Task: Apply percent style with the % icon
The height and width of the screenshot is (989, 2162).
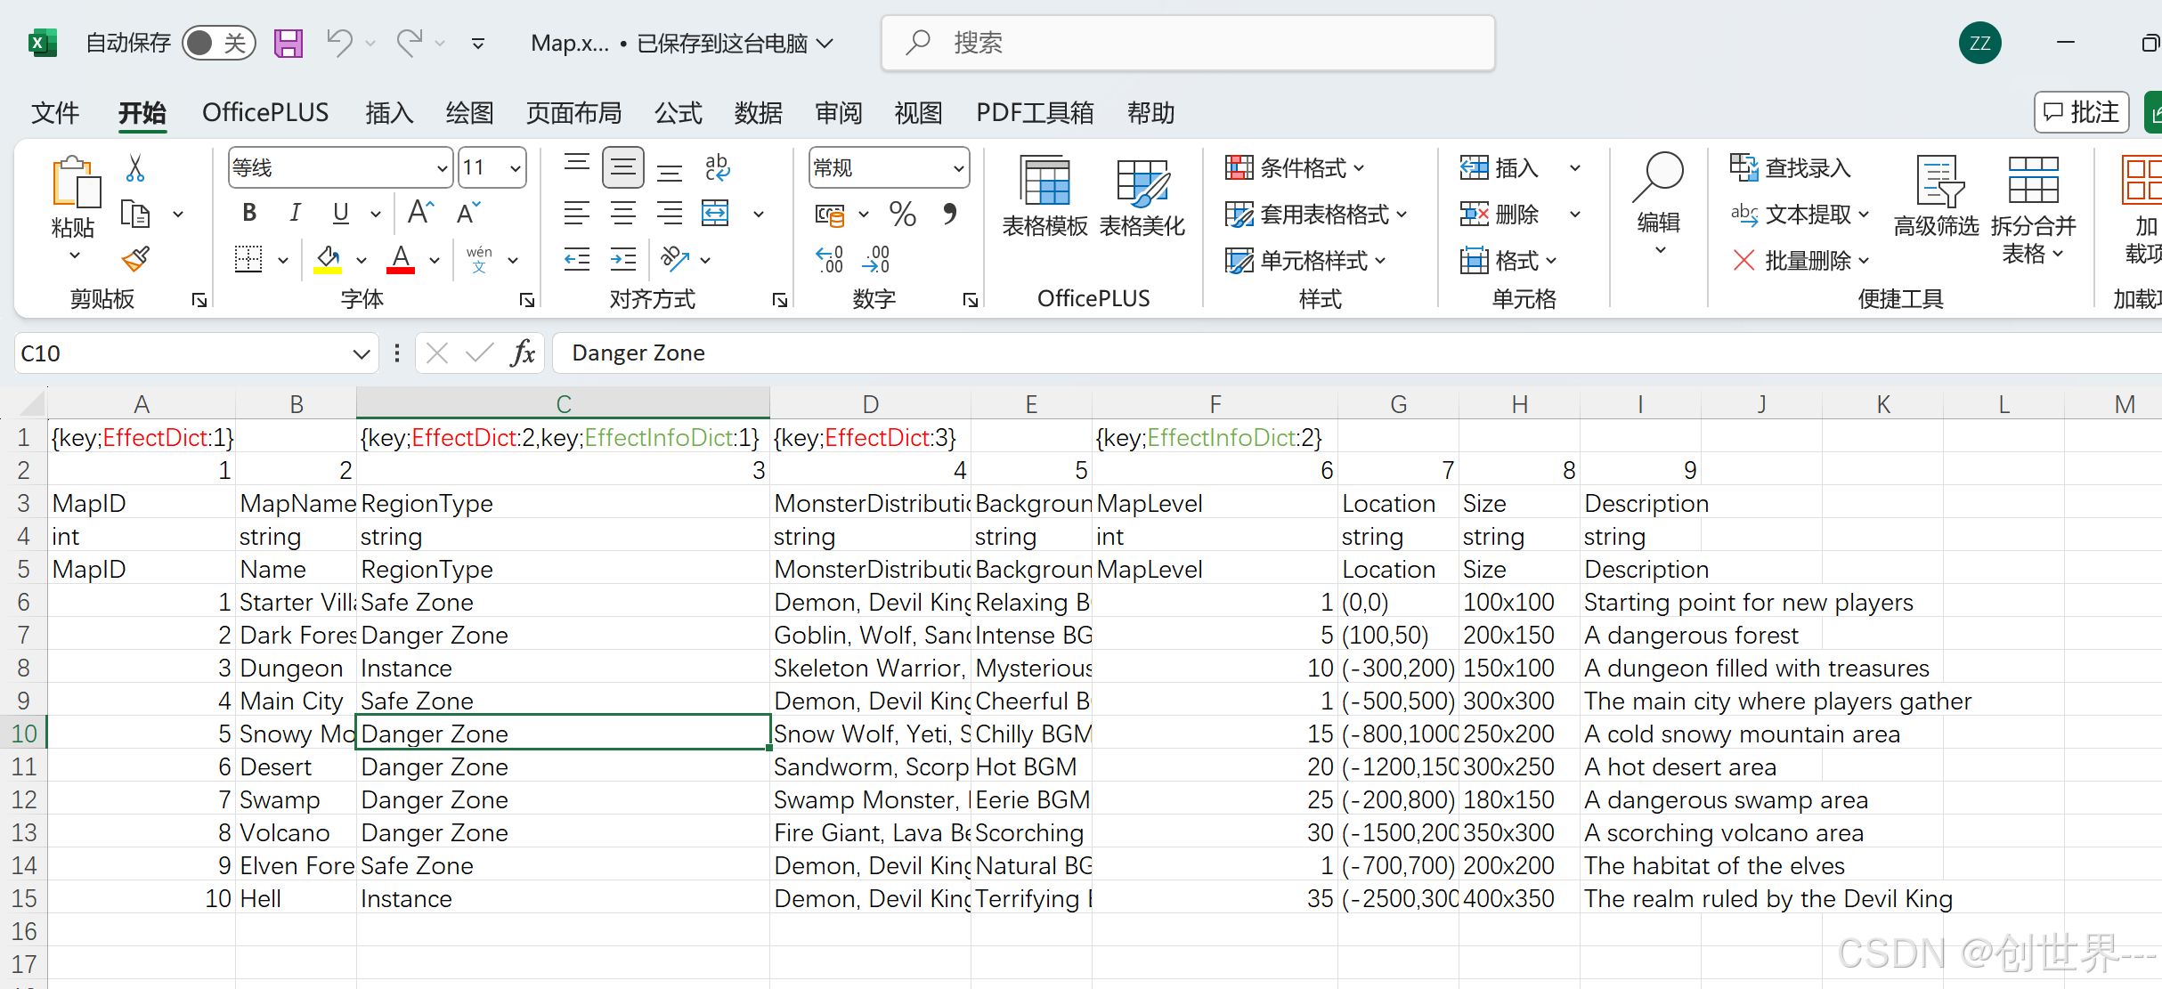Action: tap(902, 214)
